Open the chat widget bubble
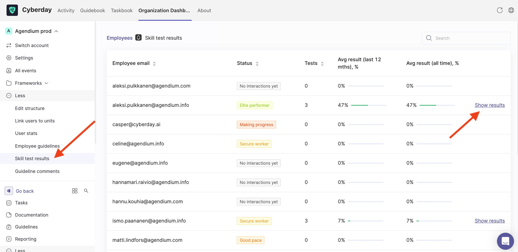The image size is (518, 252). coord(505,241)
